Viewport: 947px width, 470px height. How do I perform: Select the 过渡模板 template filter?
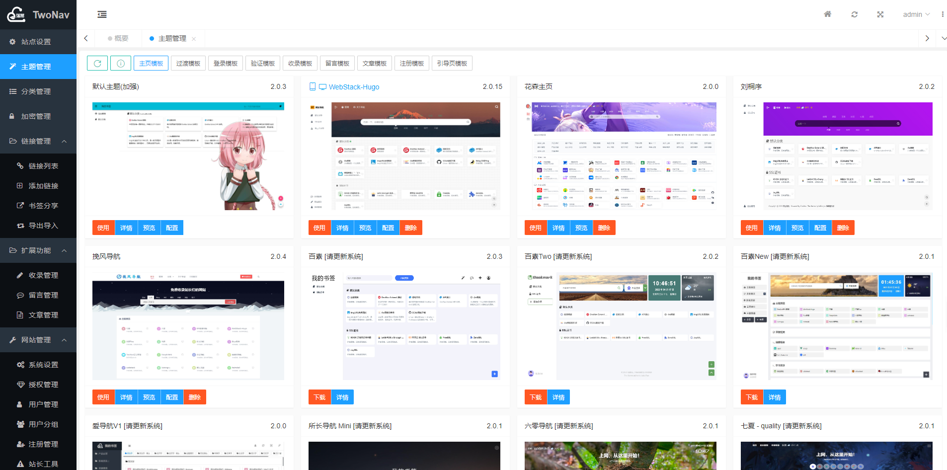188,63
